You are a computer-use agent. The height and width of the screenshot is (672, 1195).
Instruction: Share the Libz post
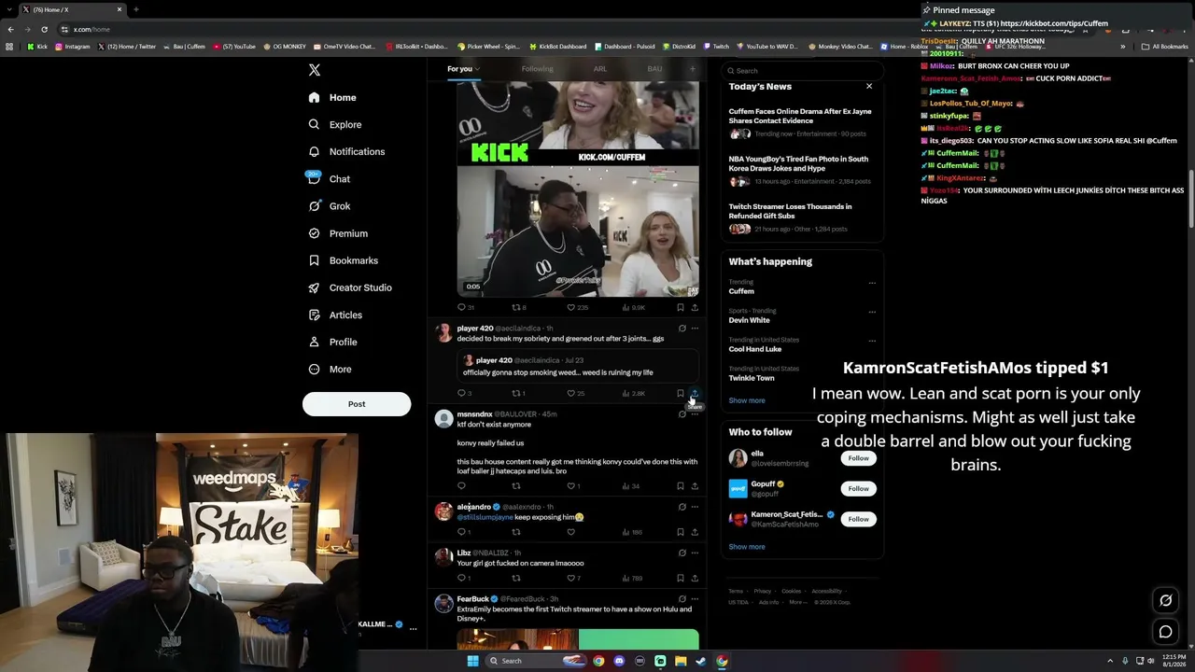tap(695, 578)
